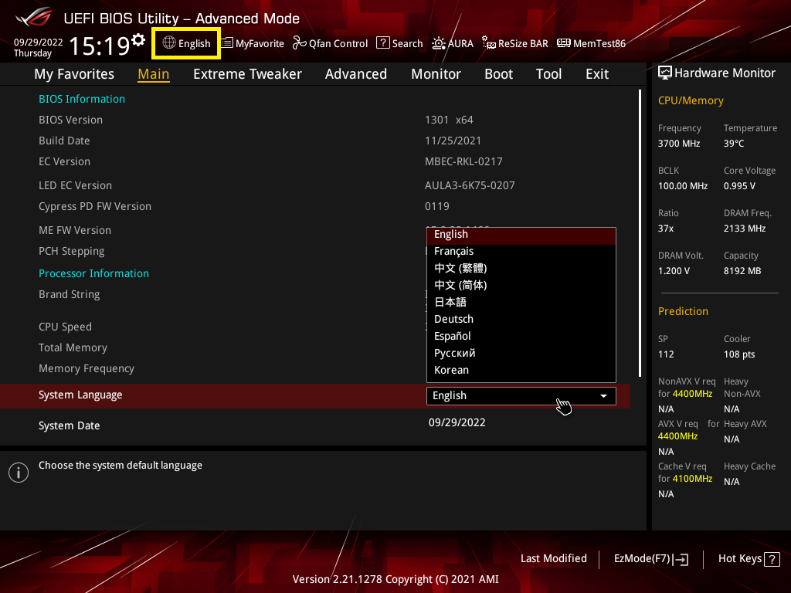The width and height of the screenshot is (791, 593).
Task: Click LED EC Version value AULA3-6K75-0207
Action: point(470,185)
